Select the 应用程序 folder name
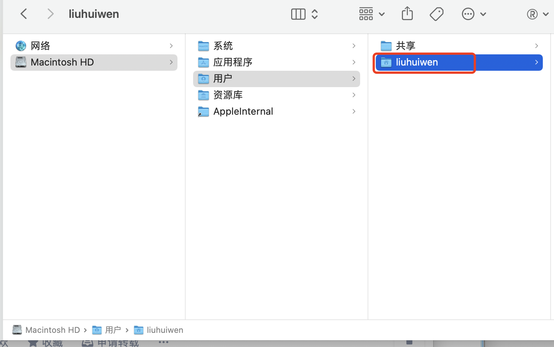 (233, 62)
